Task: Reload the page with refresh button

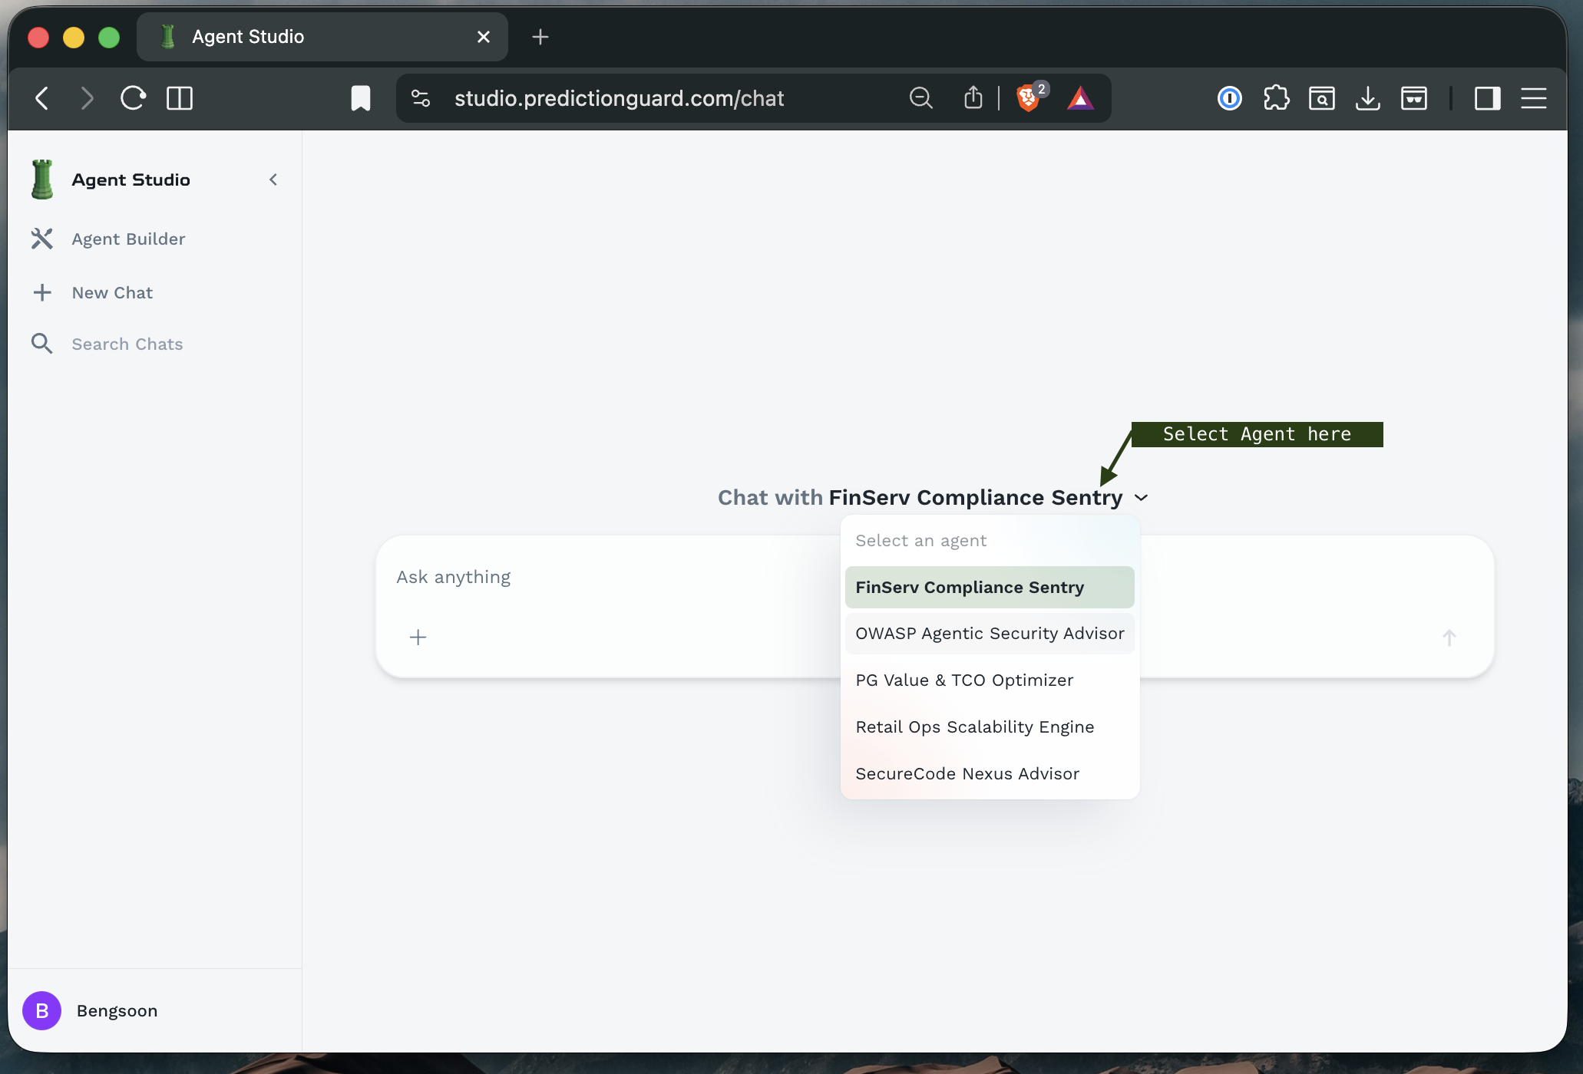Action: [133, 98]
